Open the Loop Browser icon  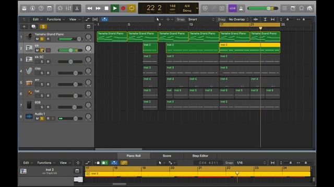pos(302,8)
